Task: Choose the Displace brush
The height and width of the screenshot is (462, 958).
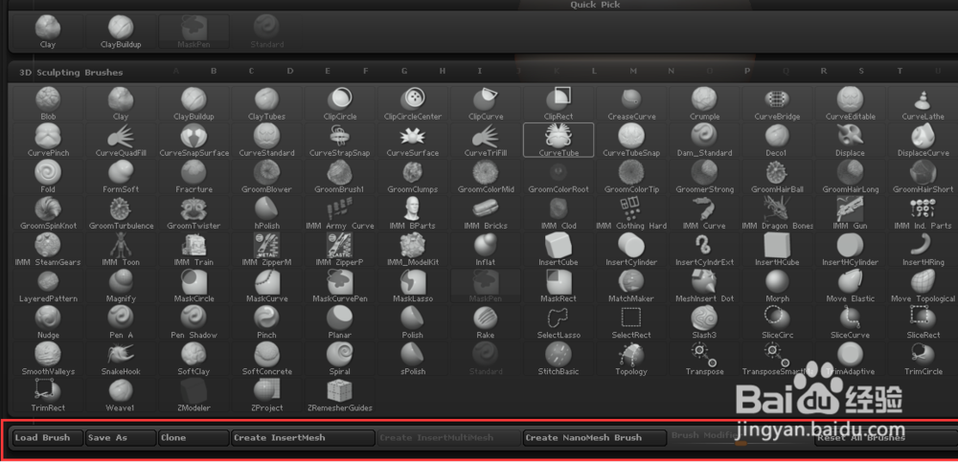Action: pos(850,141)
